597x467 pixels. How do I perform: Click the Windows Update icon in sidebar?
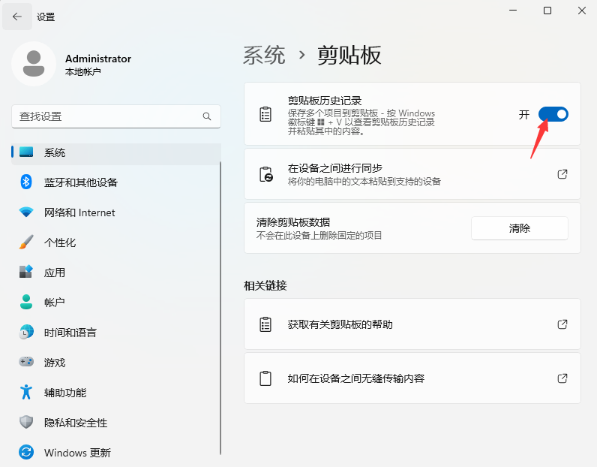[x=26, y=453]
